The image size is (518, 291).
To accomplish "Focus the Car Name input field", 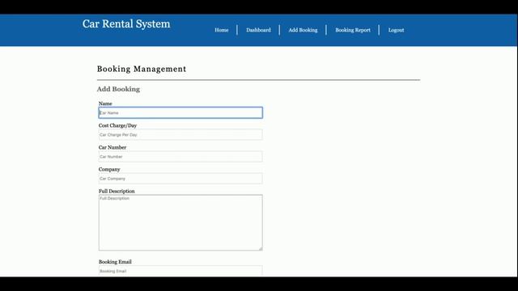I will click(180, 112).
